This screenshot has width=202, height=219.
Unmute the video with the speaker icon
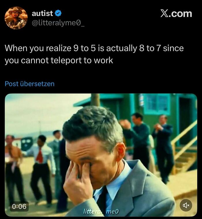coord(186,205)
